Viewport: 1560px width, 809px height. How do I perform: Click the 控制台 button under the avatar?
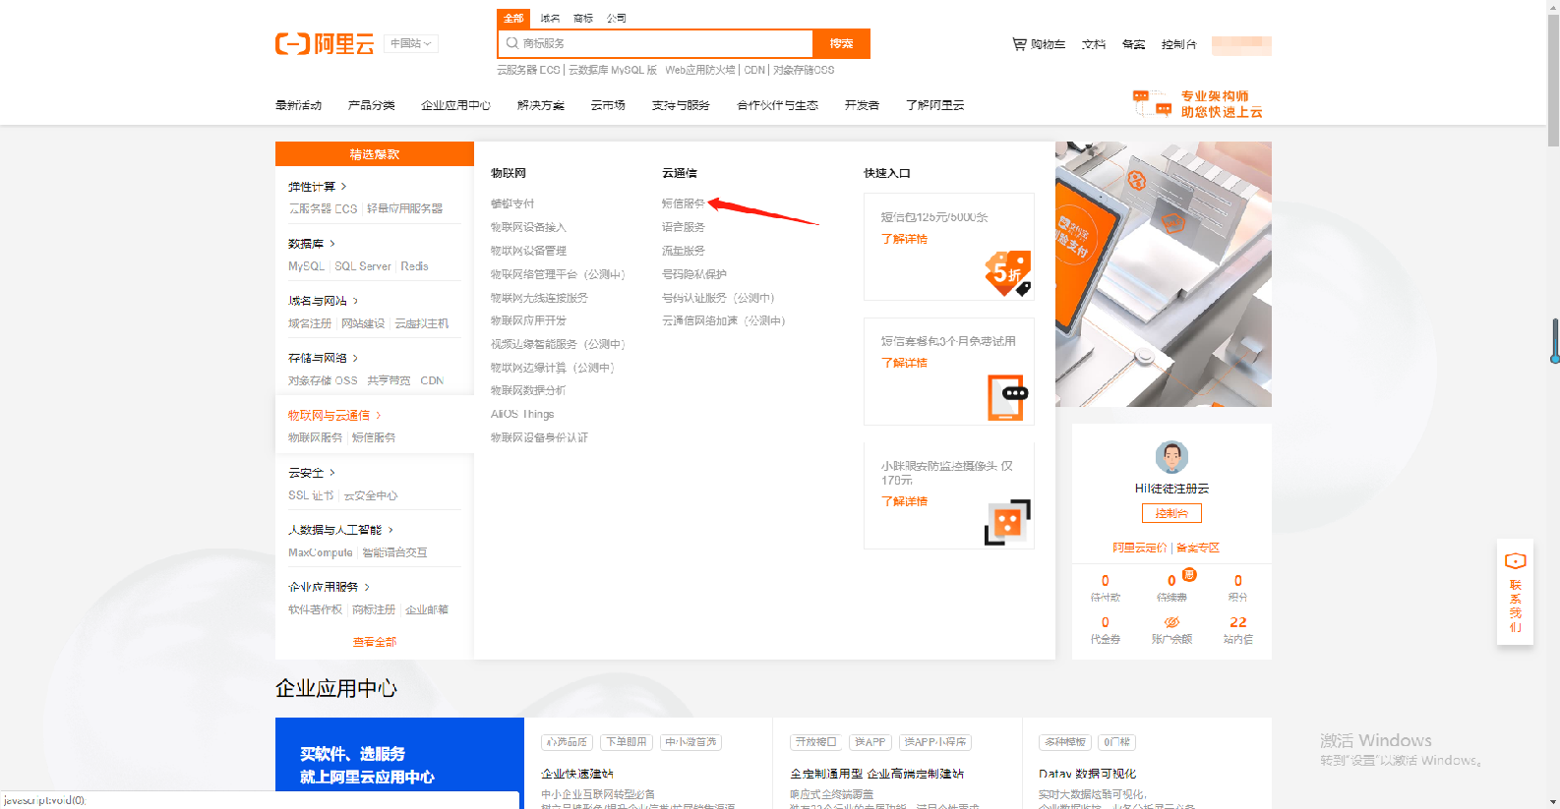1171,513
